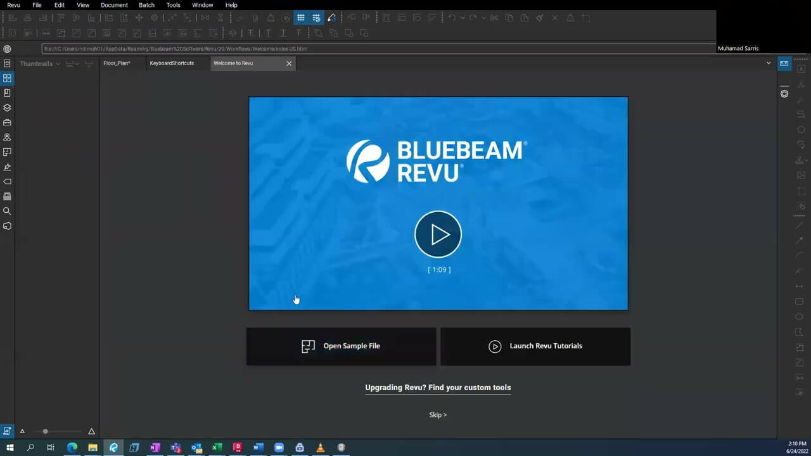Viewport: 811px width, 456px height.
Task: Open the File Access panel icon
Action: tap(7, 63)
